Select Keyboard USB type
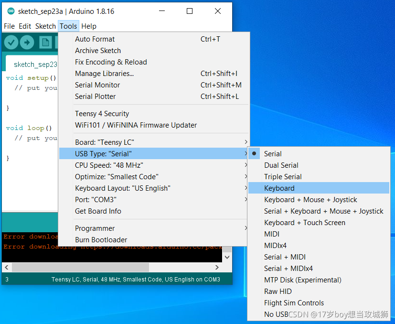 pos(319,188)
